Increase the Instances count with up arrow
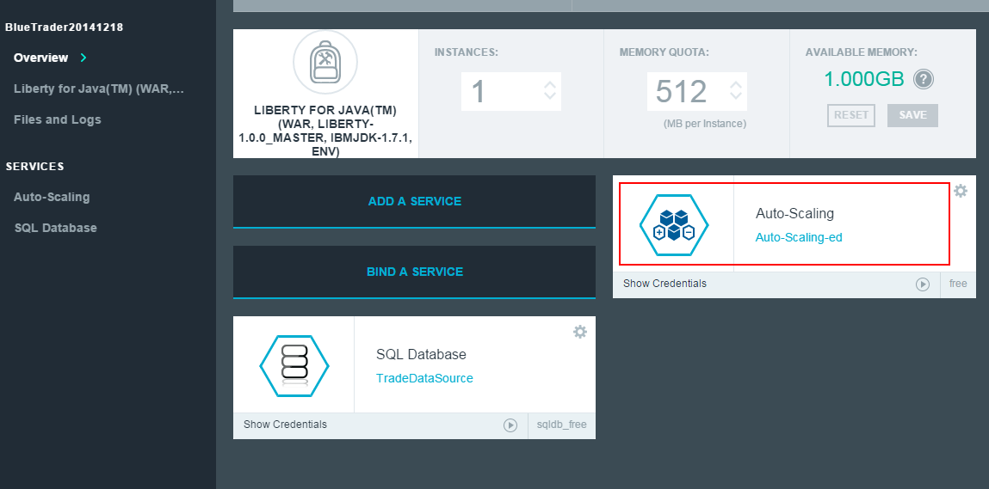The height and width of the screenshot is (489, 989). point(550,85)
